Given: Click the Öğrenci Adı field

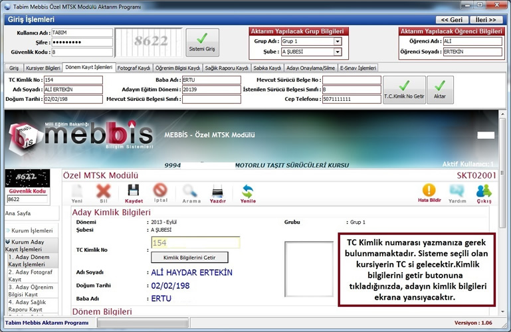Looking at the screenshot, I should point(472,41).
